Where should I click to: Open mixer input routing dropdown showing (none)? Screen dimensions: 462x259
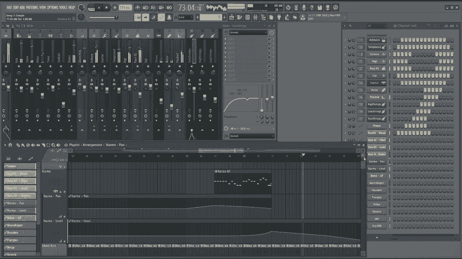click(x=248, y=33)
